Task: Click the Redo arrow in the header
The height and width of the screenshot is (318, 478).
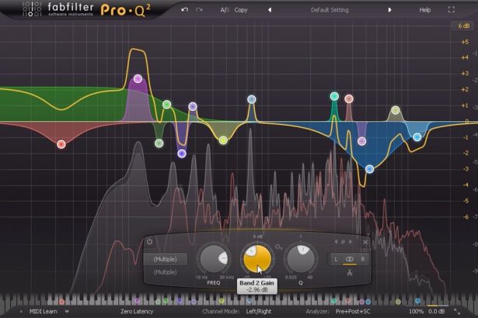Action: coord(199,11)
